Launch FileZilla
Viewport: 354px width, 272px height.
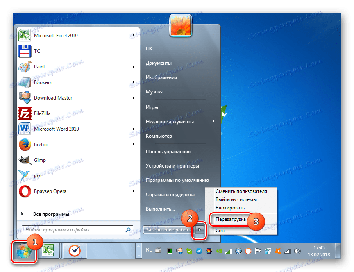pos(43,113)
